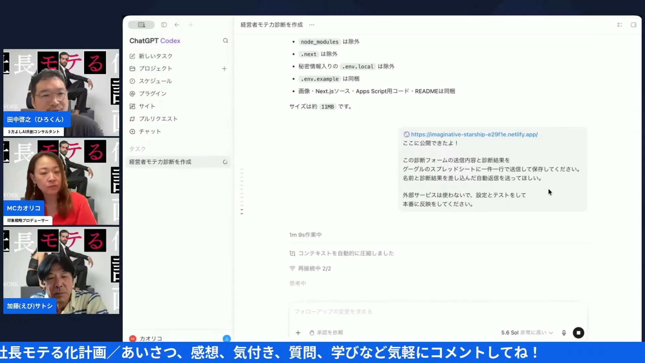
Task: Click the プルリクエスト icon
Action: pyautogui.click(x=132, y=119)
